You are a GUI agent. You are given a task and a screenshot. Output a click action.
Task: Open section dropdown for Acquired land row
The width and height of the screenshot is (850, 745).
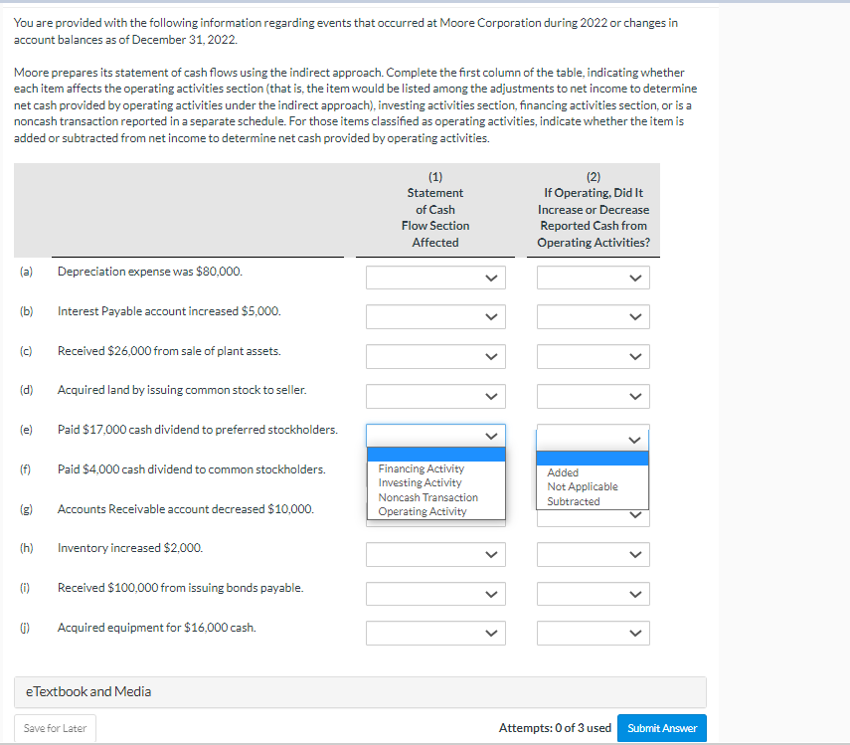pyautogui.click(x=435, y=396)
